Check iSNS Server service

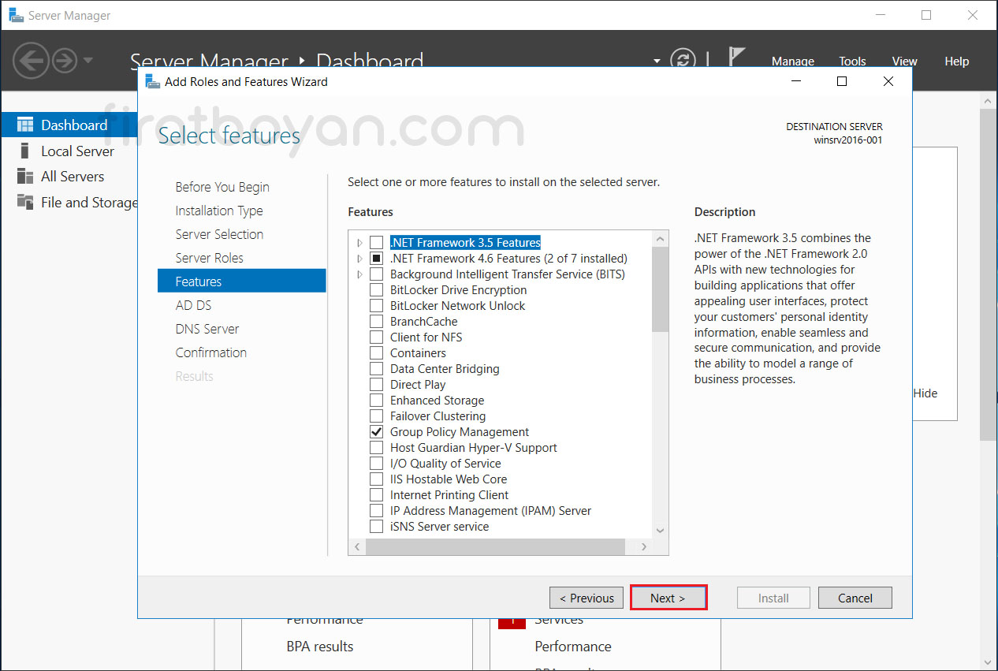pos(377,527)
